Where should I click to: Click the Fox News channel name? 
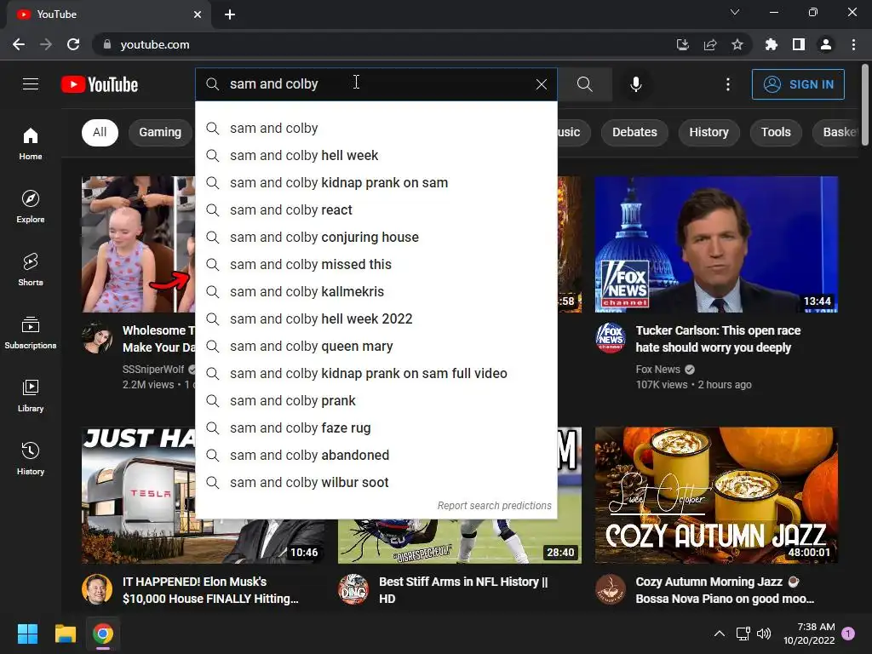click(658, 370)
